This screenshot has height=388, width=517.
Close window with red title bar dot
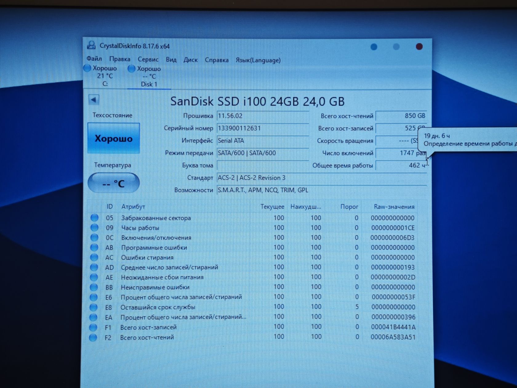[419, 46]
